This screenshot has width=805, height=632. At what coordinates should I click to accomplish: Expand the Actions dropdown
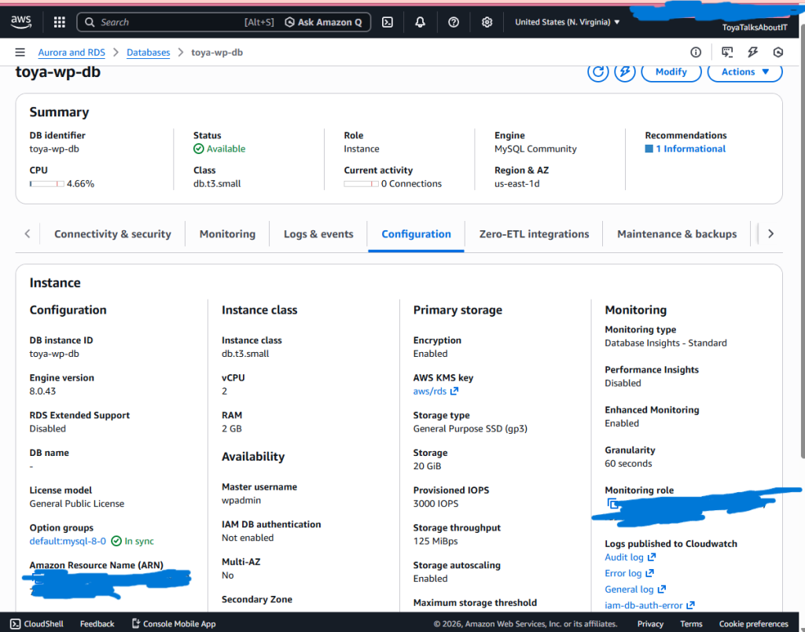(744, 72)
